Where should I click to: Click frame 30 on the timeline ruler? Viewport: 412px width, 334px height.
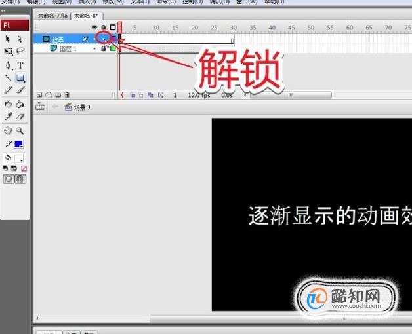point(234,28)
